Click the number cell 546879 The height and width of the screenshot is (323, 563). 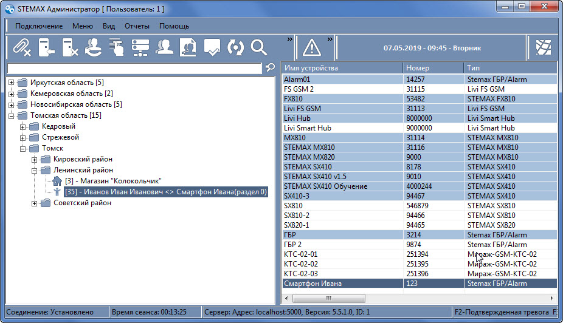[x=418, y=206]
